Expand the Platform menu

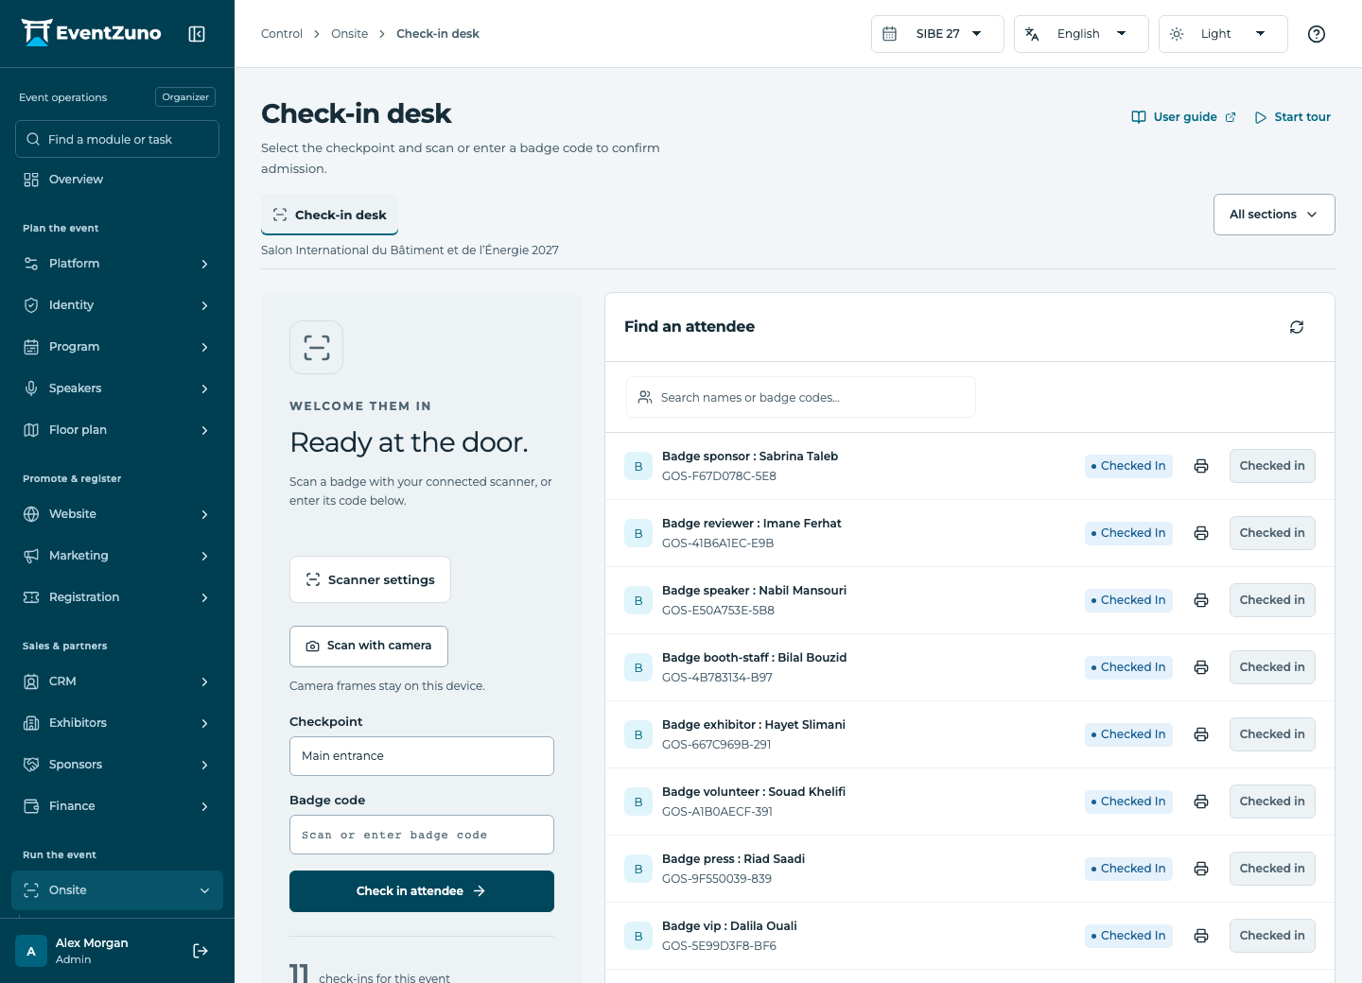[117, 264]
